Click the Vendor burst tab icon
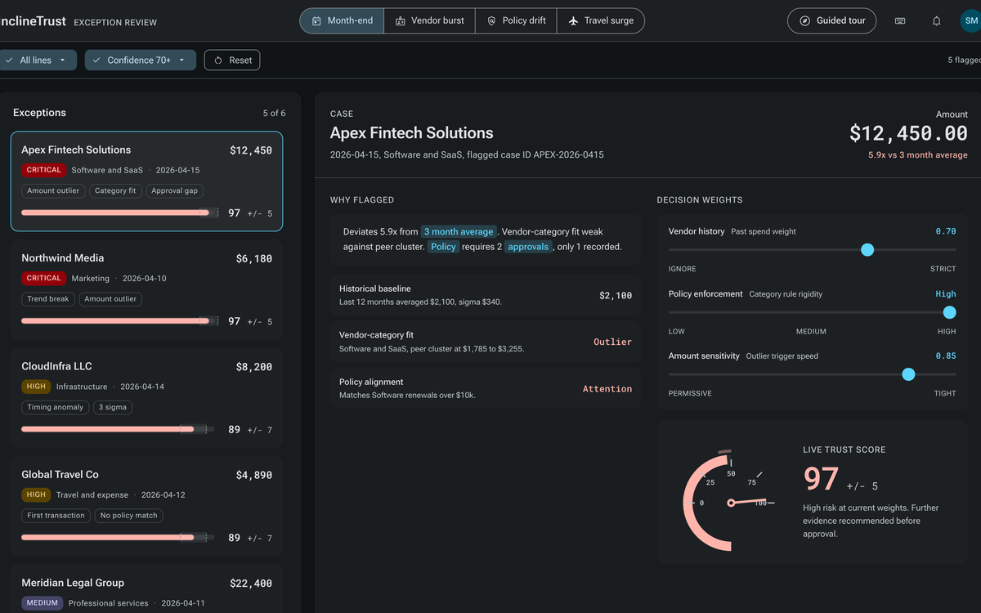Image resolution: width=981 pixels, height=613 pixels. coord(401,21)
